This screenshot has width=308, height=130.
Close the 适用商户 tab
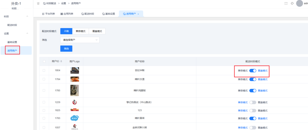pyautogui.click(x=138, y=14)
